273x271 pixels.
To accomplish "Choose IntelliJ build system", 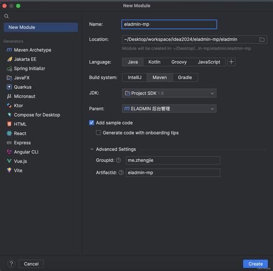I will [x=135, y=78].
